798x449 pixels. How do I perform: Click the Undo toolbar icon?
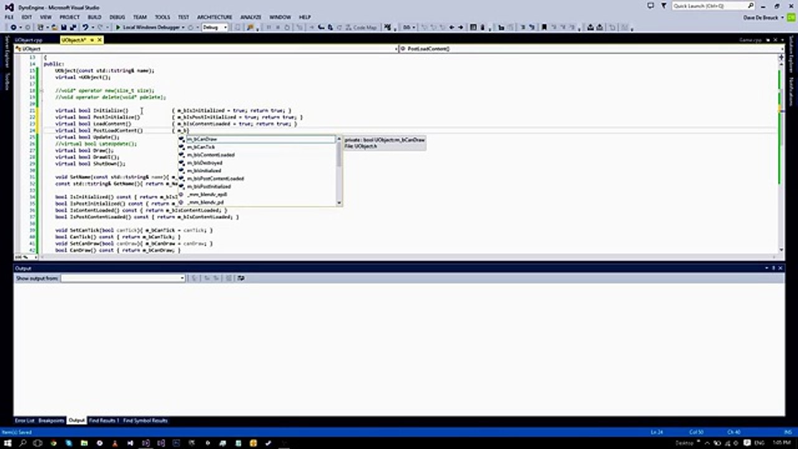[85, 27]
